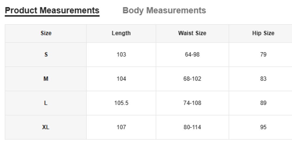Click the M size row label
Image resolution: width=292 pixels, height=142 pixels.
tap(46, 79)
